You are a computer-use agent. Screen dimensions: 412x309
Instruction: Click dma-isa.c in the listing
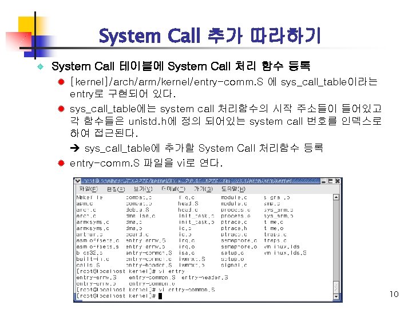click(141, 216)
